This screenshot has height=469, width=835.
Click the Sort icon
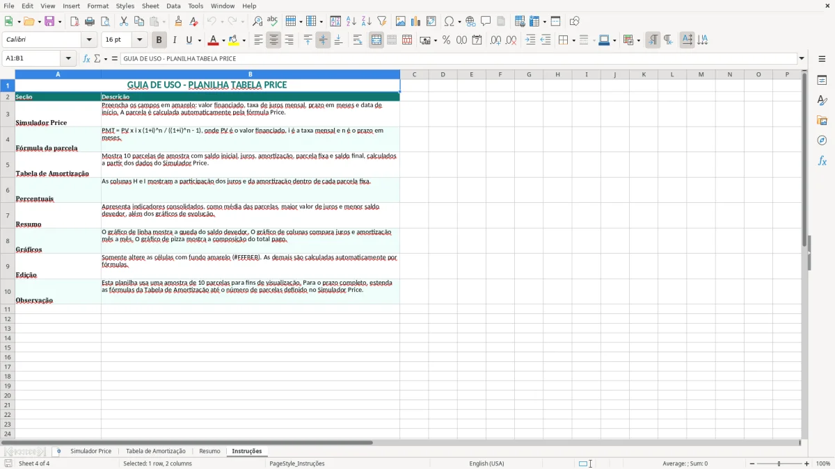click(335, 22)
